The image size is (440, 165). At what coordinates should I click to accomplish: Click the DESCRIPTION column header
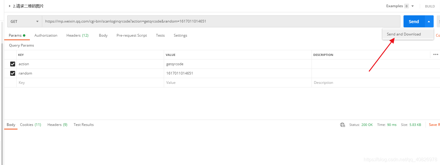pyautogui.click(x=323, y=55)
